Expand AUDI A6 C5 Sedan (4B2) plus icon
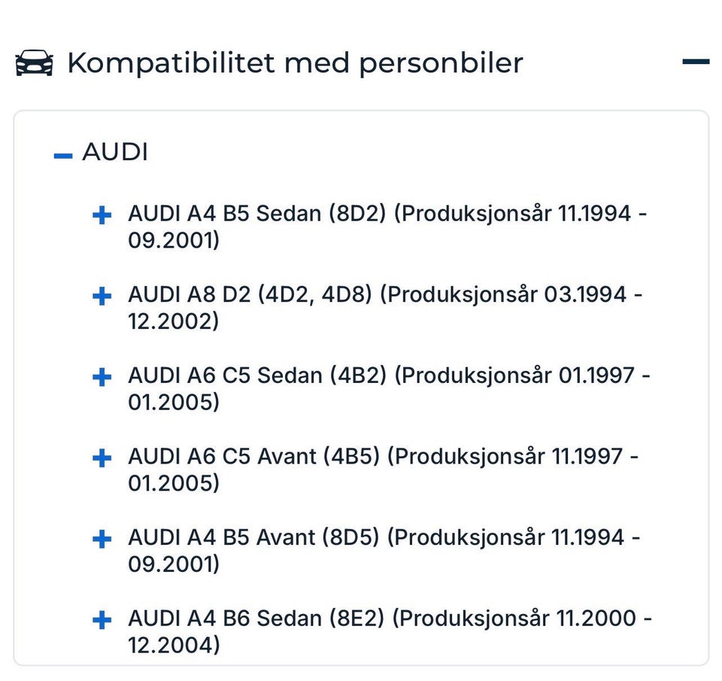Viewport: 722px width, 681px height. (x=102, y=378)
